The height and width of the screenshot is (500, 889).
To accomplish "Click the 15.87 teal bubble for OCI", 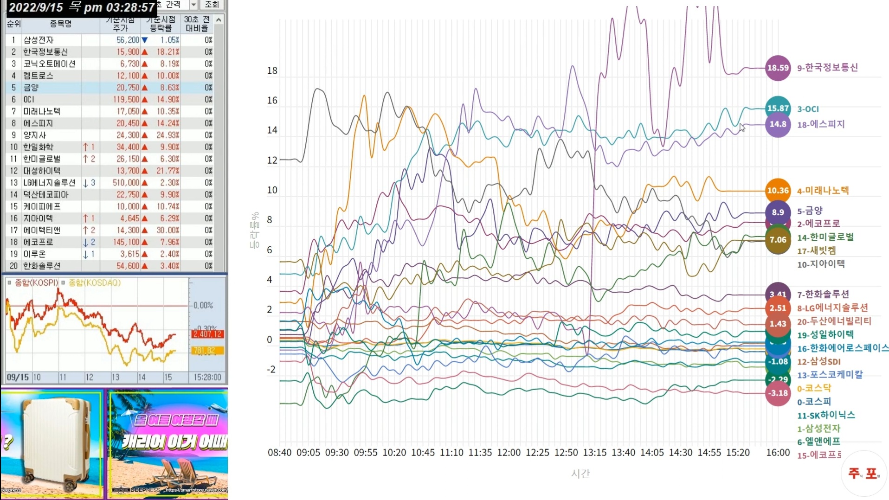I will 778,108.
